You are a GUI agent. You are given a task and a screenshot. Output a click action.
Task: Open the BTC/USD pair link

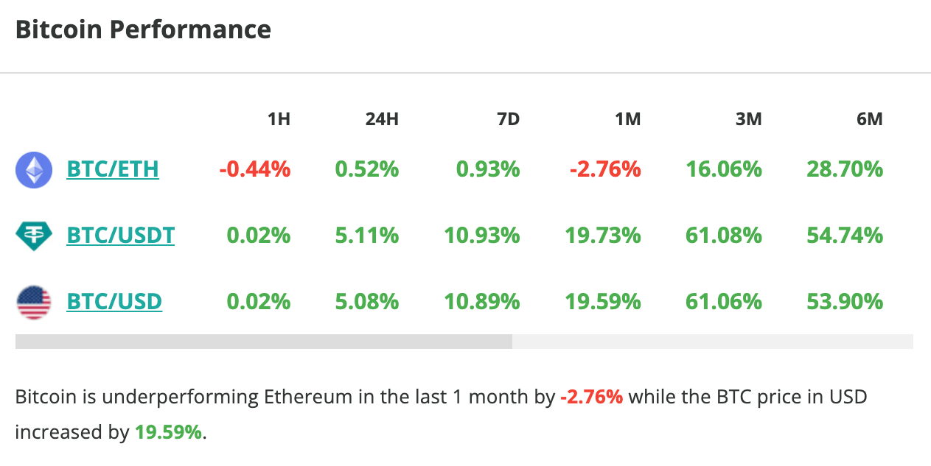(x=114, y=302)
